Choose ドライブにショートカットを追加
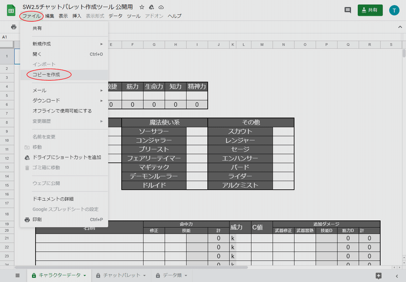The height and width of the screenshot is (282, 406). tap(64, 157)
